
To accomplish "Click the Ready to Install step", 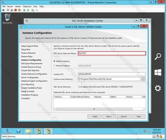I will [x=28, y=91].
